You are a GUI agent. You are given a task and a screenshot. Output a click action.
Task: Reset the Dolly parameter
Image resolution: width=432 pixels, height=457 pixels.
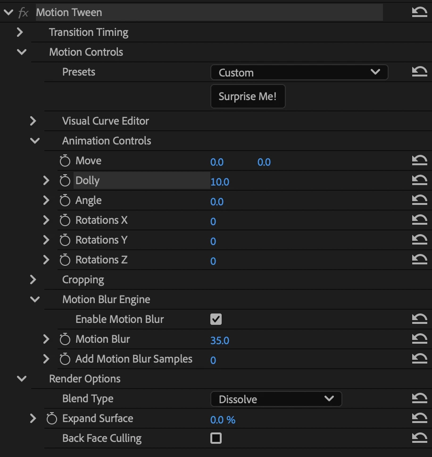[x=419, y=180]
